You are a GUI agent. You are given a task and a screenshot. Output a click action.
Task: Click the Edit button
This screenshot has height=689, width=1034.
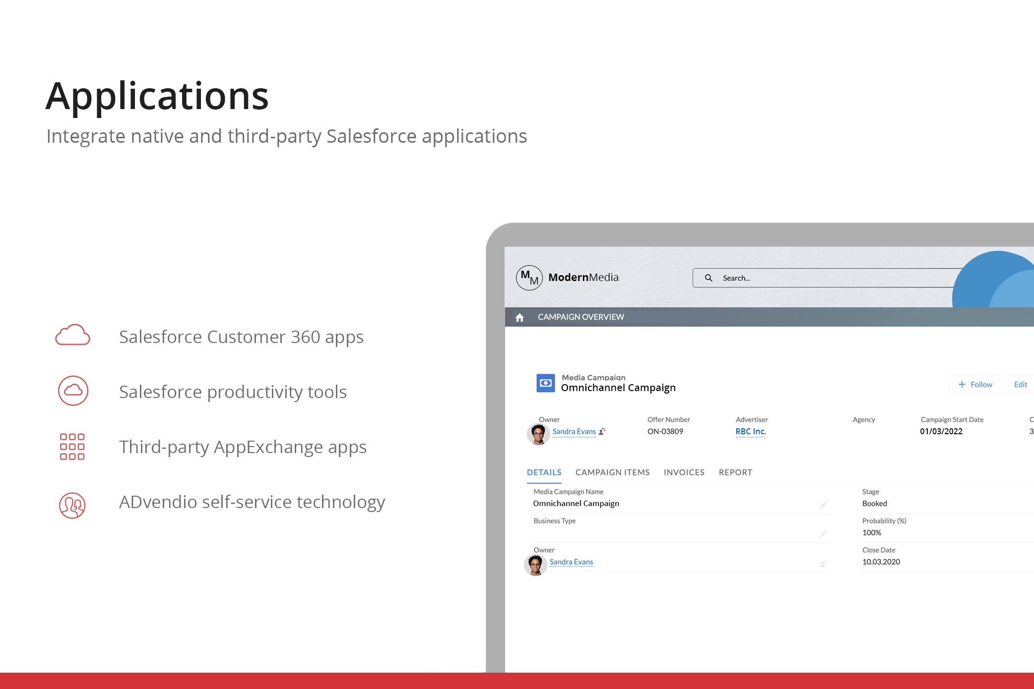tap(1020, 385)
